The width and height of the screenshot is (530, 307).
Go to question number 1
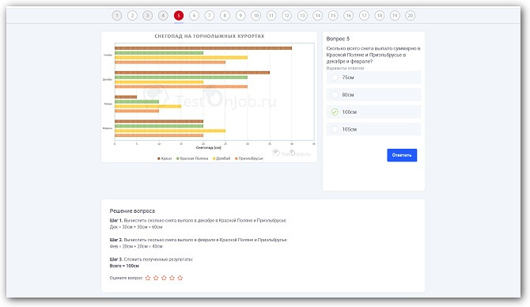[x=117, y=16]
